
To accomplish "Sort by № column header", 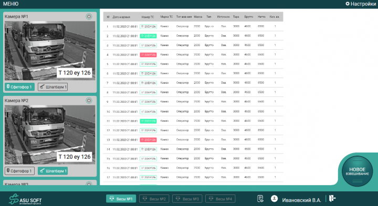I will [x=108, y=17].
